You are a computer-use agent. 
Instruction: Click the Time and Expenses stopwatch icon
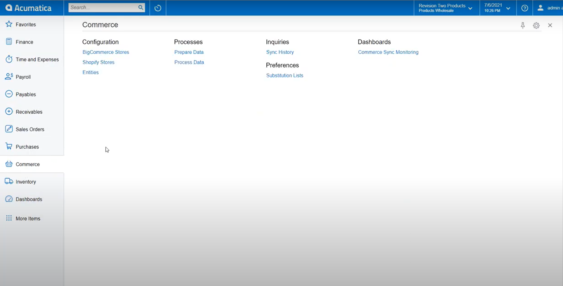9,59
